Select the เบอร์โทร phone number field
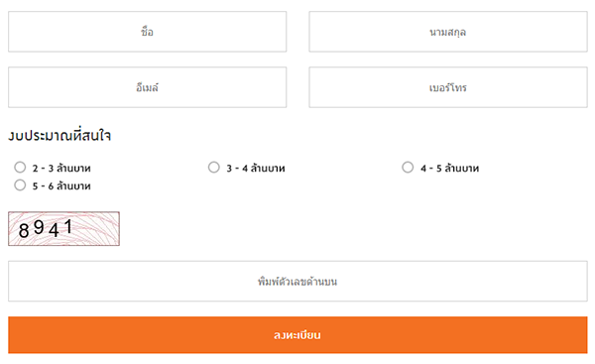The height and width of the screenshot is (364, 595). 448,87
